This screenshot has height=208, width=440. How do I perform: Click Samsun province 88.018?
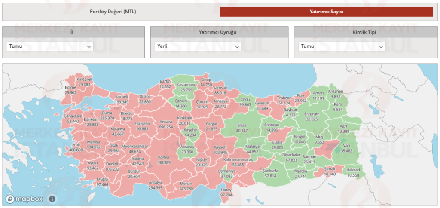tap(220, 90)
